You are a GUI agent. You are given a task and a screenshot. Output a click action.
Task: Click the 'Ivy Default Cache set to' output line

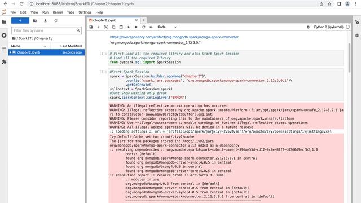coord(152,137)
